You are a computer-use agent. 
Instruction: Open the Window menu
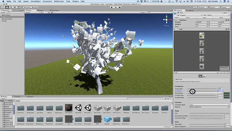click(x=75, y=1)
